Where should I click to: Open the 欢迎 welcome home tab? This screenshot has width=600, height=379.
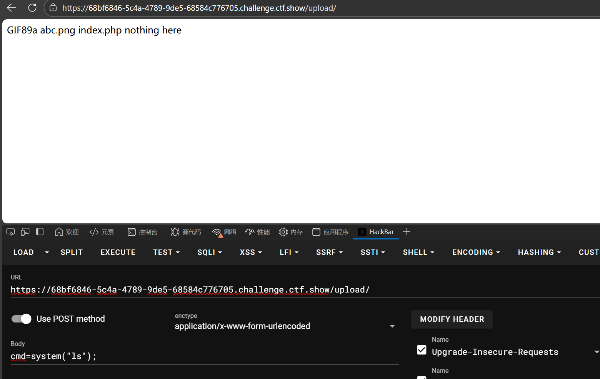tap(67, 232)
